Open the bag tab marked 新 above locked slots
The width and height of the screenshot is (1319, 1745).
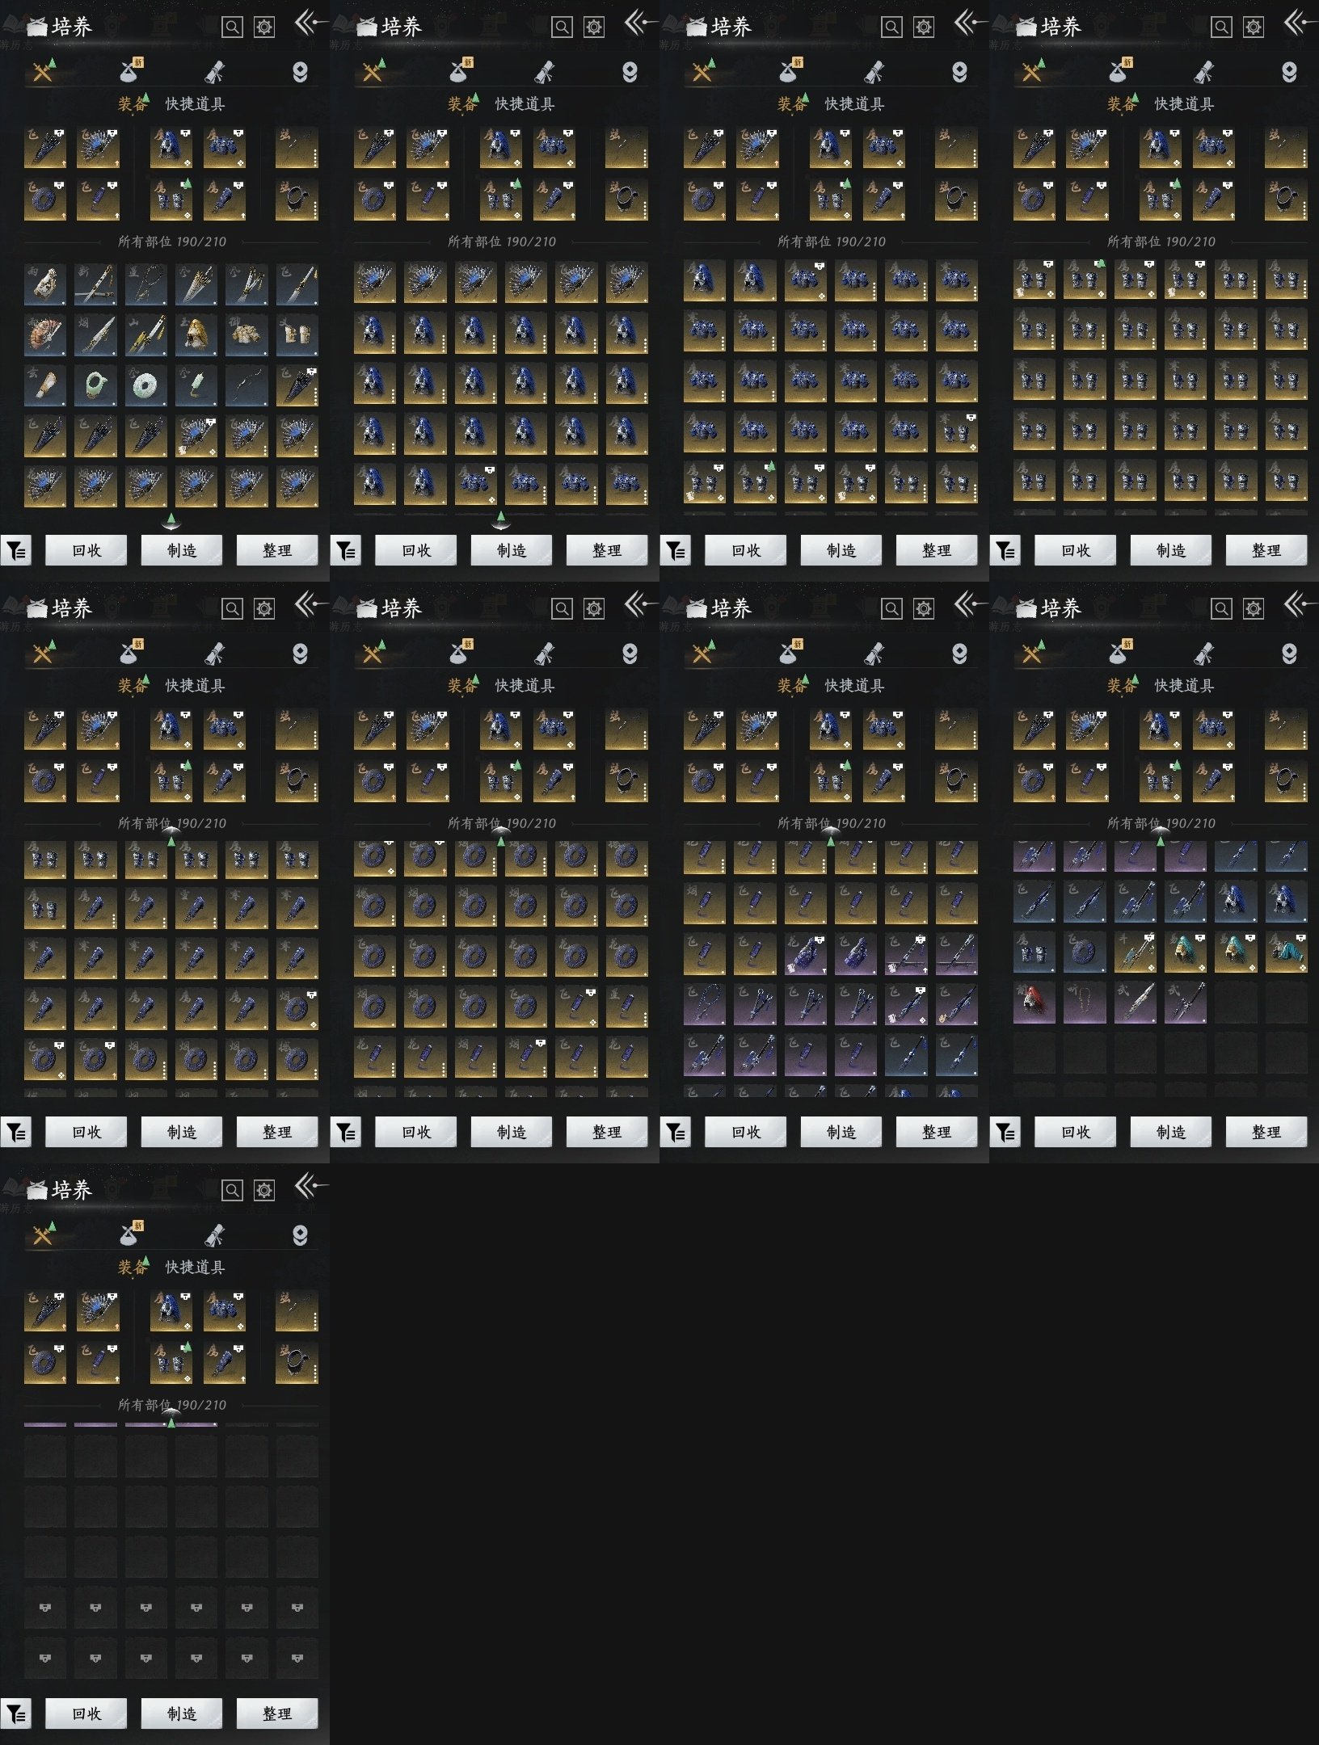130,1234
